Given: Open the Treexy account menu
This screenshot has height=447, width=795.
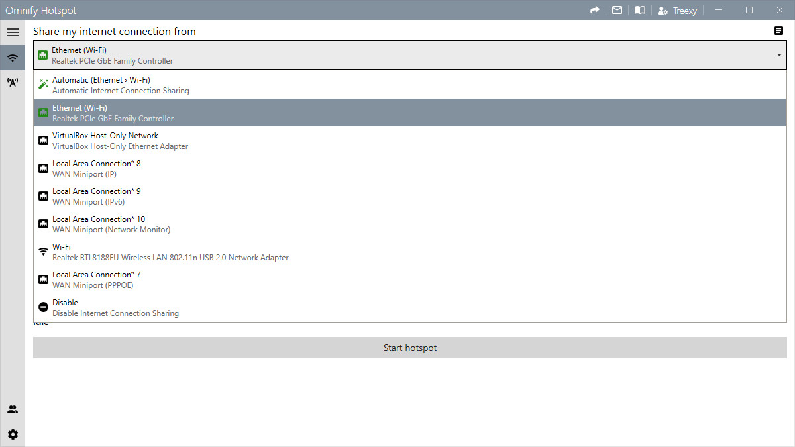Looking at the screenshot, I should pos(676,10).
